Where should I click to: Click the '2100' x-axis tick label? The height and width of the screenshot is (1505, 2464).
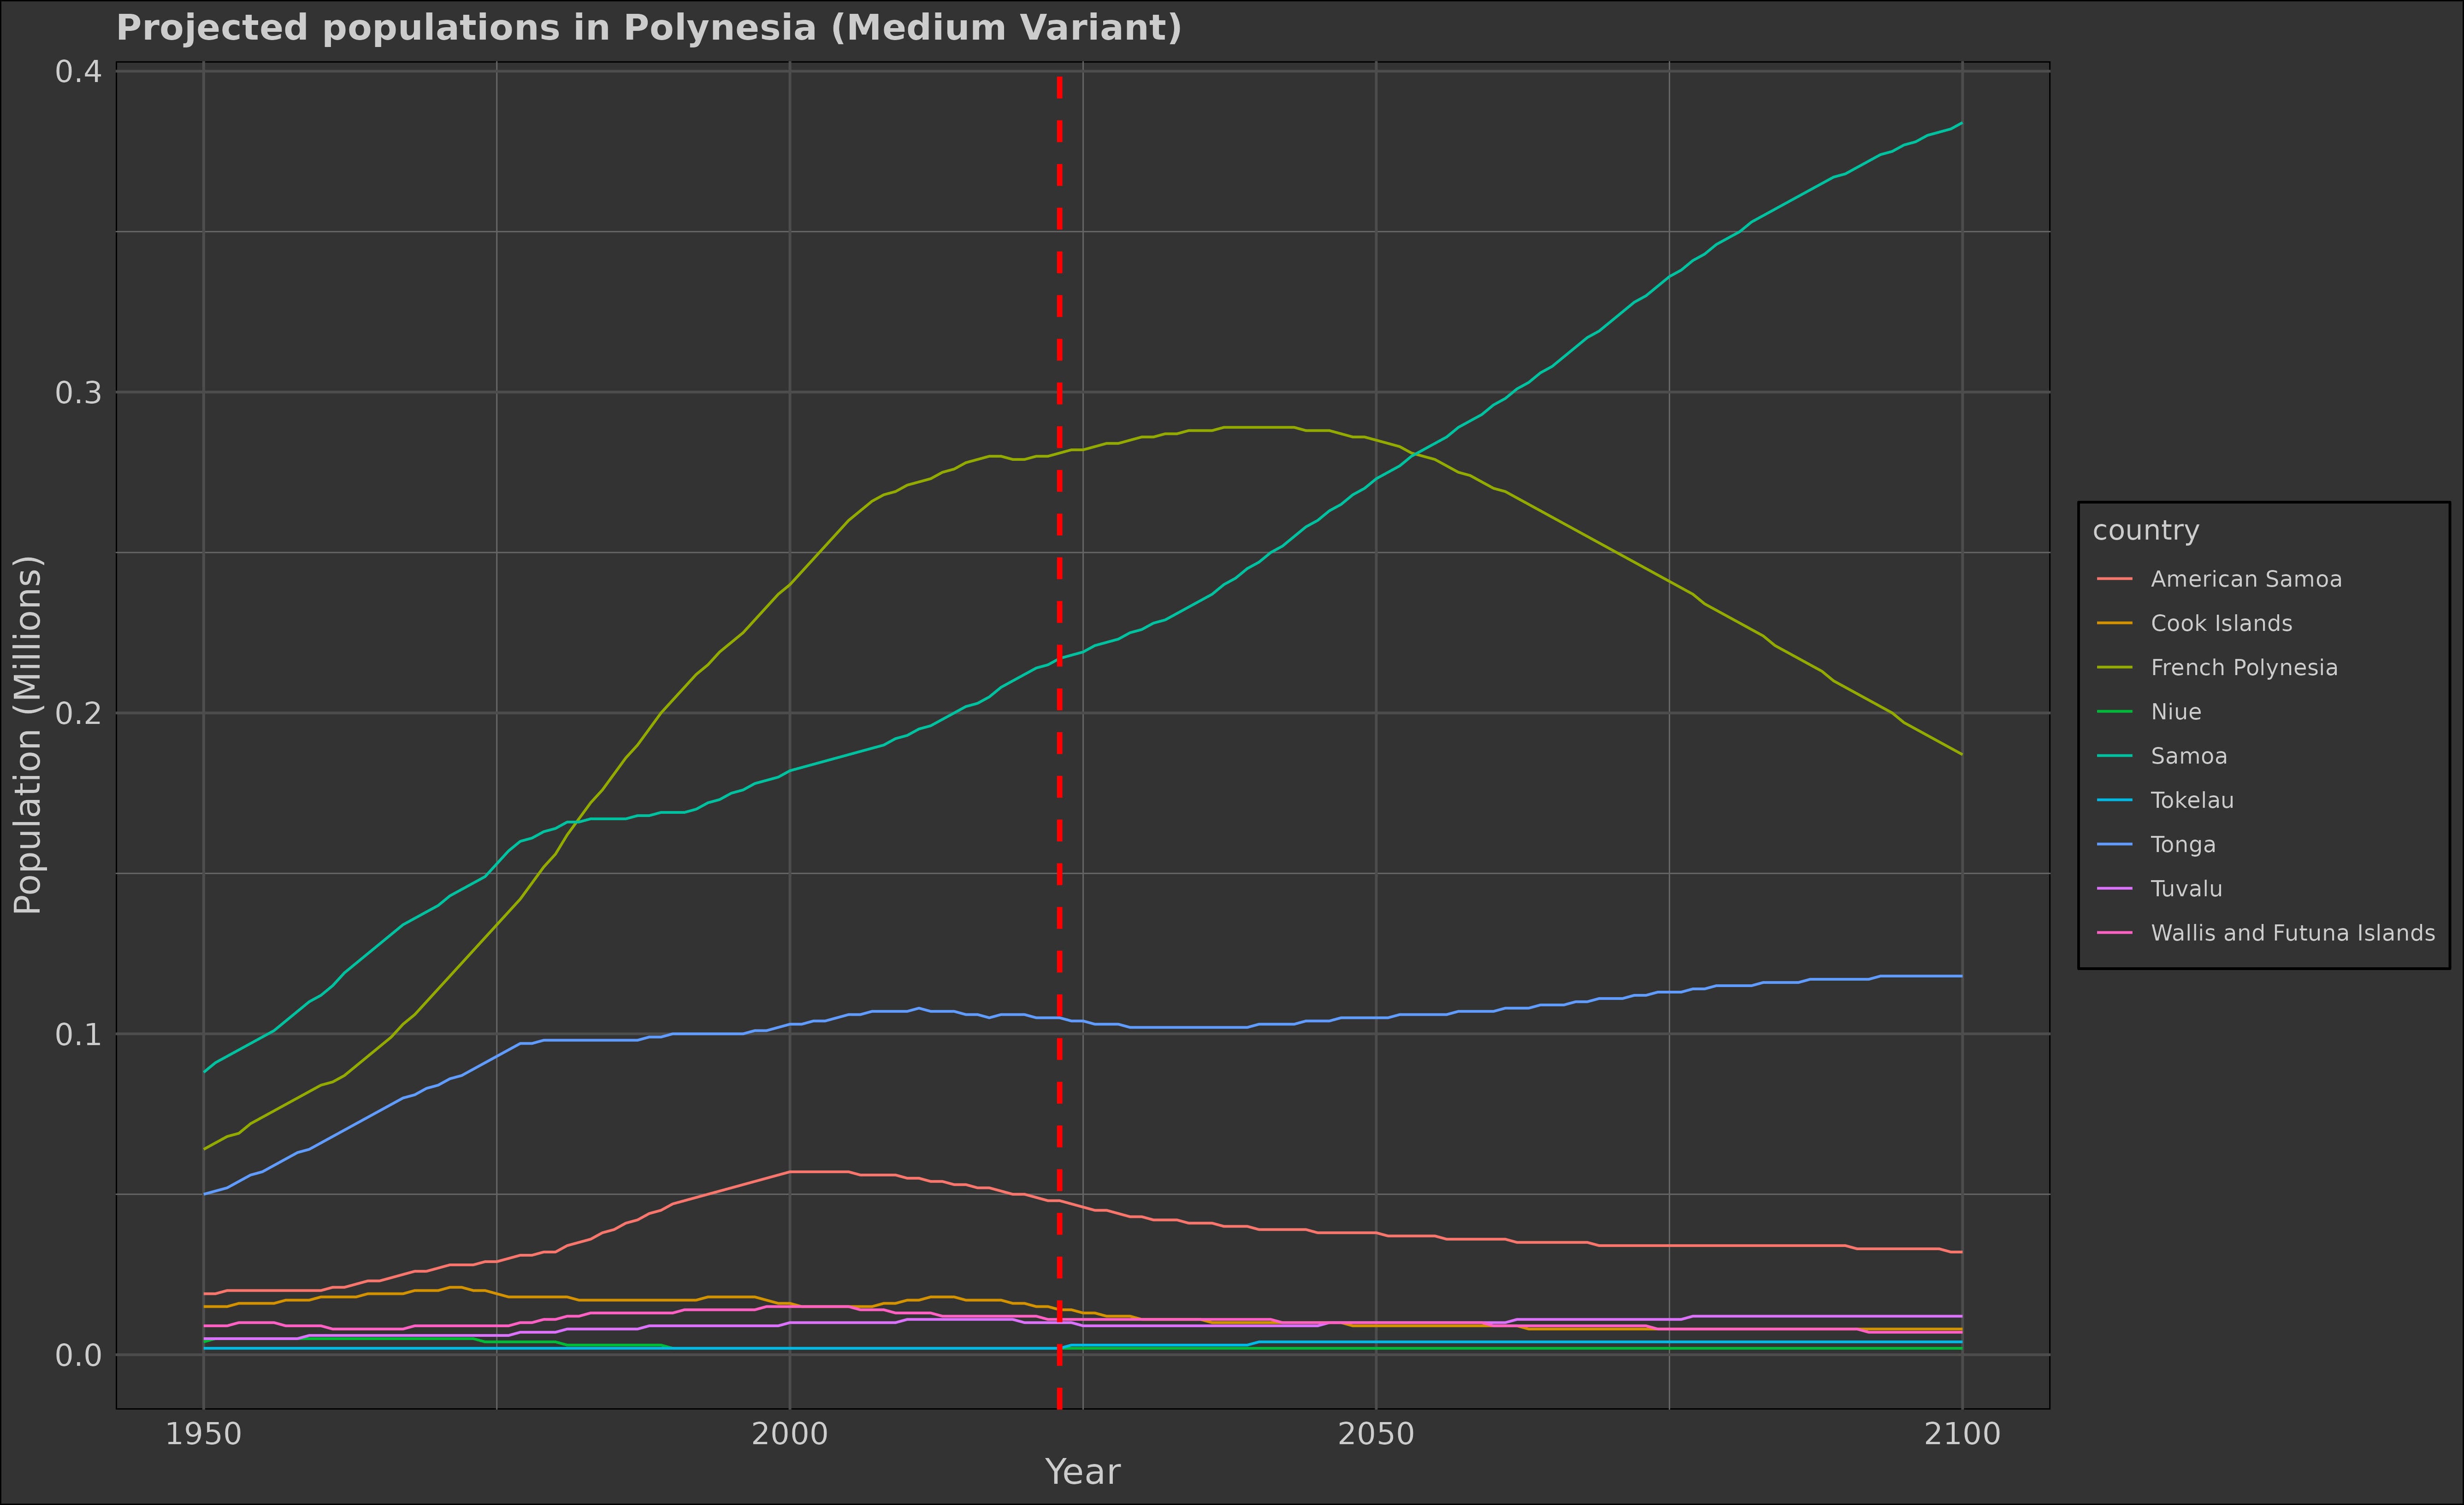[x=1962, y=1435]
